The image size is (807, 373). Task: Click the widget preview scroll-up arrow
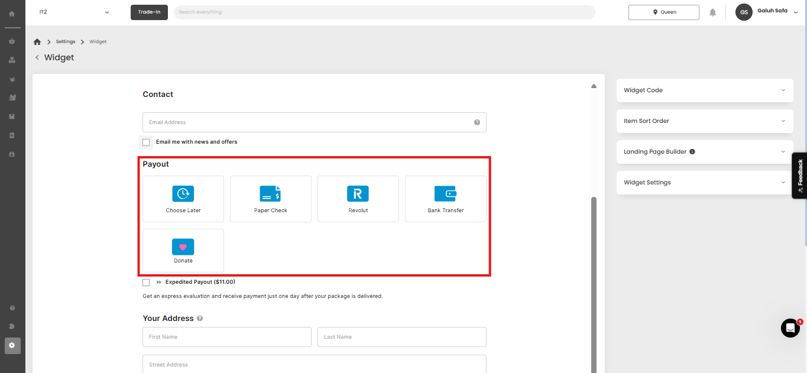594,86
